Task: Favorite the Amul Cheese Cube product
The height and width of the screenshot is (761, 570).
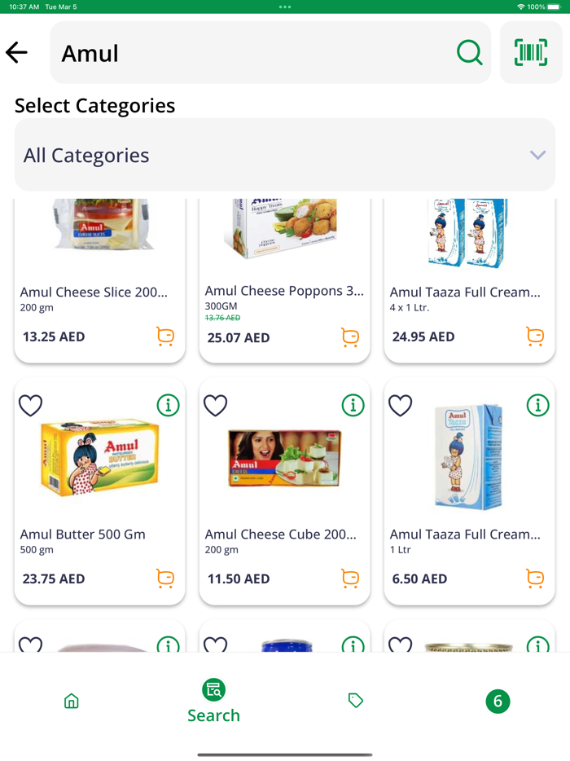Action: click(215, 405)
